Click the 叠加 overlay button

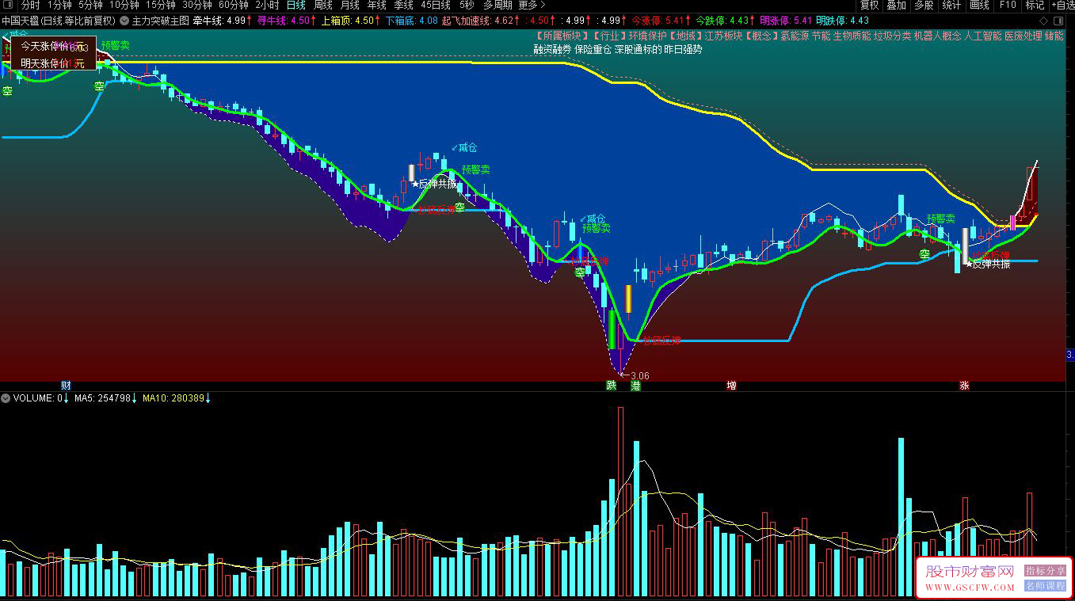897,6
